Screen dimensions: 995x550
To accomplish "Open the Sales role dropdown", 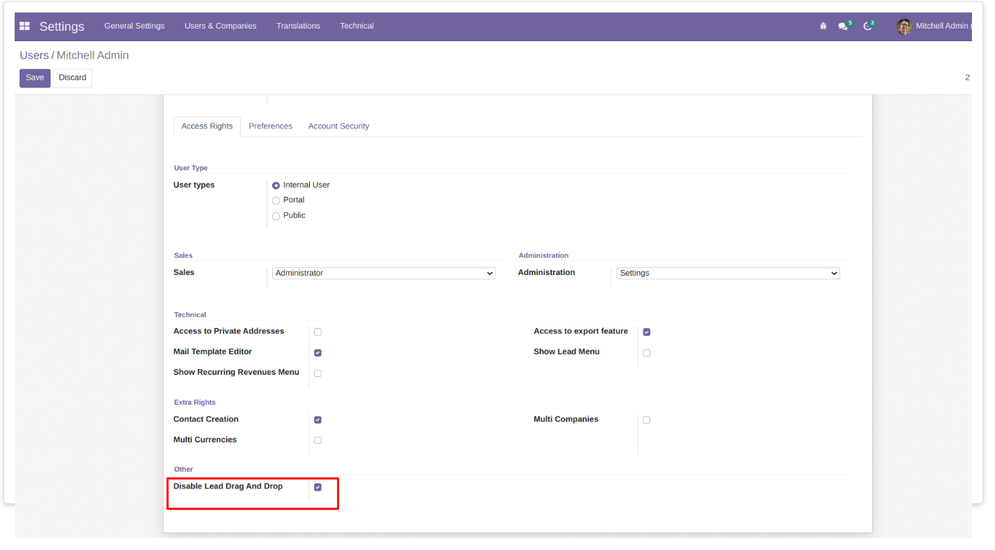I will pos(384,274).
